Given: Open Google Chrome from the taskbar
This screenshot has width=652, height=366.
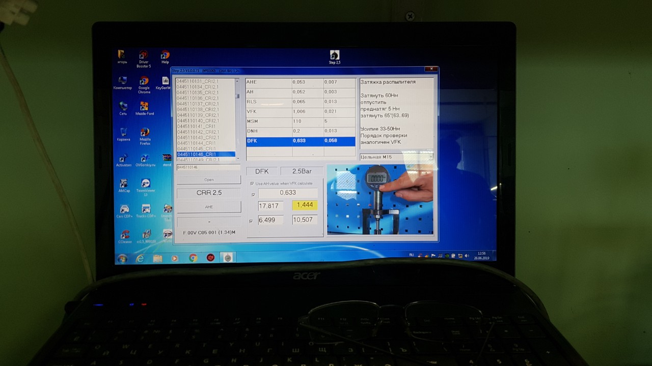Looking at the screenshot, I should click(x=193, y=258).
